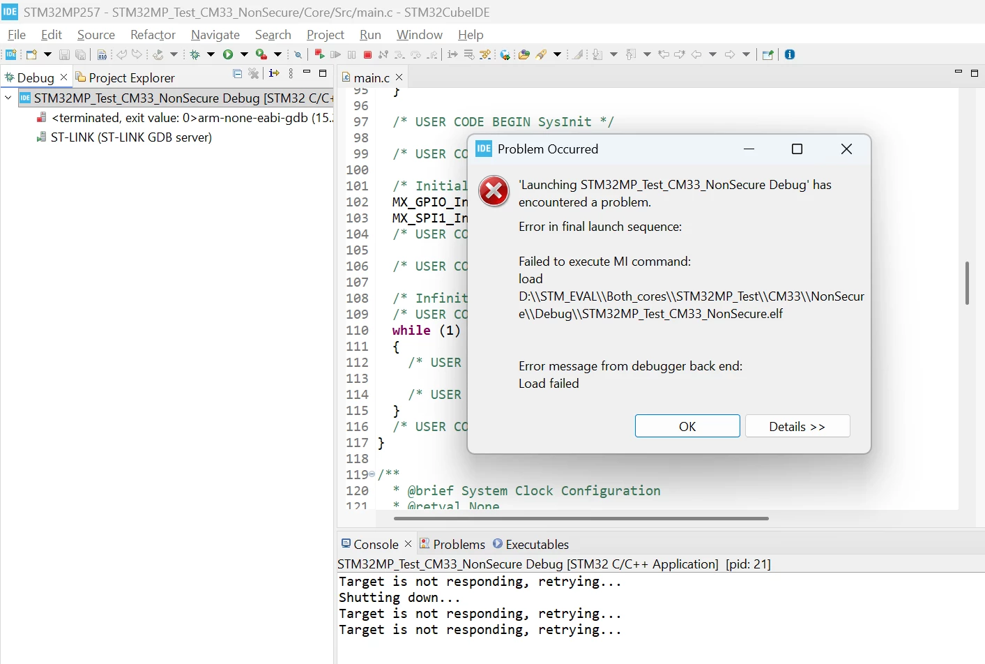Open the Back history dropdown arrow

point(712,54)
